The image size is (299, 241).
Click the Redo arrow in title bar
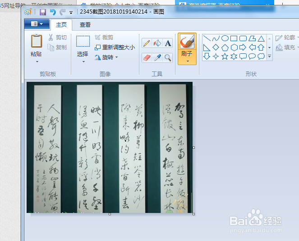tap(62, 12)
